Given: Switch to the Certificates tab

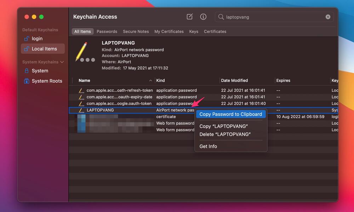Looking at the screenshot, I should (215, 31).
